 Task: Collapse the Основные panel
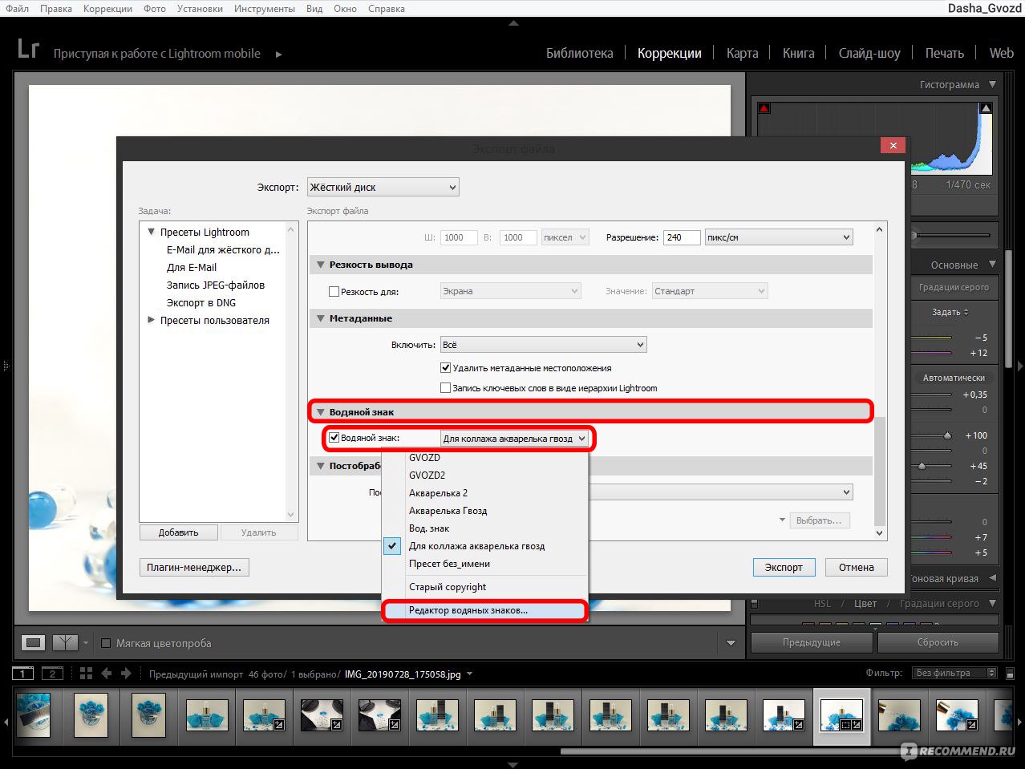(992, 265)
